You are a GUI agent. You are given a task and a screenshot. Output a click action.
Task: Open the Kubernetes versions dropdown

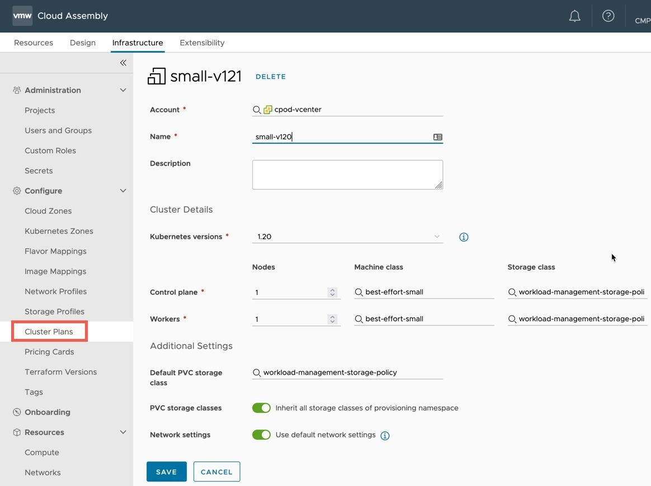pyautogui.click(x=347, y=237)
